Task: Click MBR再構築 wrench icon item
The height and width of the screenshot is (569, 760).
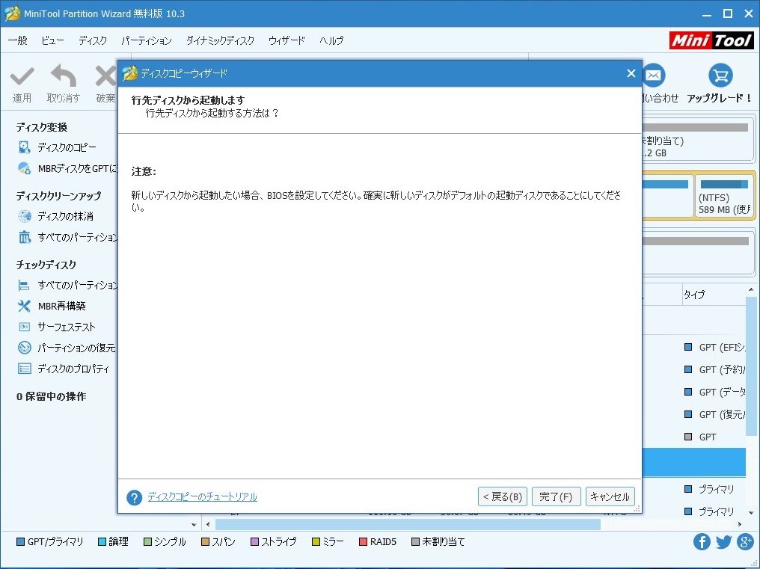Action: click(61, 307)
